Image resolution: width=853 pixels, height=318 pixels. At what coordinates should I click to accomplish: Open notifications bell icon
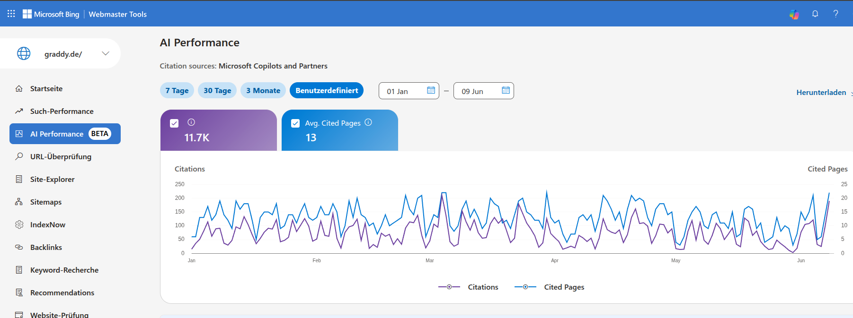tap(815, 14)
